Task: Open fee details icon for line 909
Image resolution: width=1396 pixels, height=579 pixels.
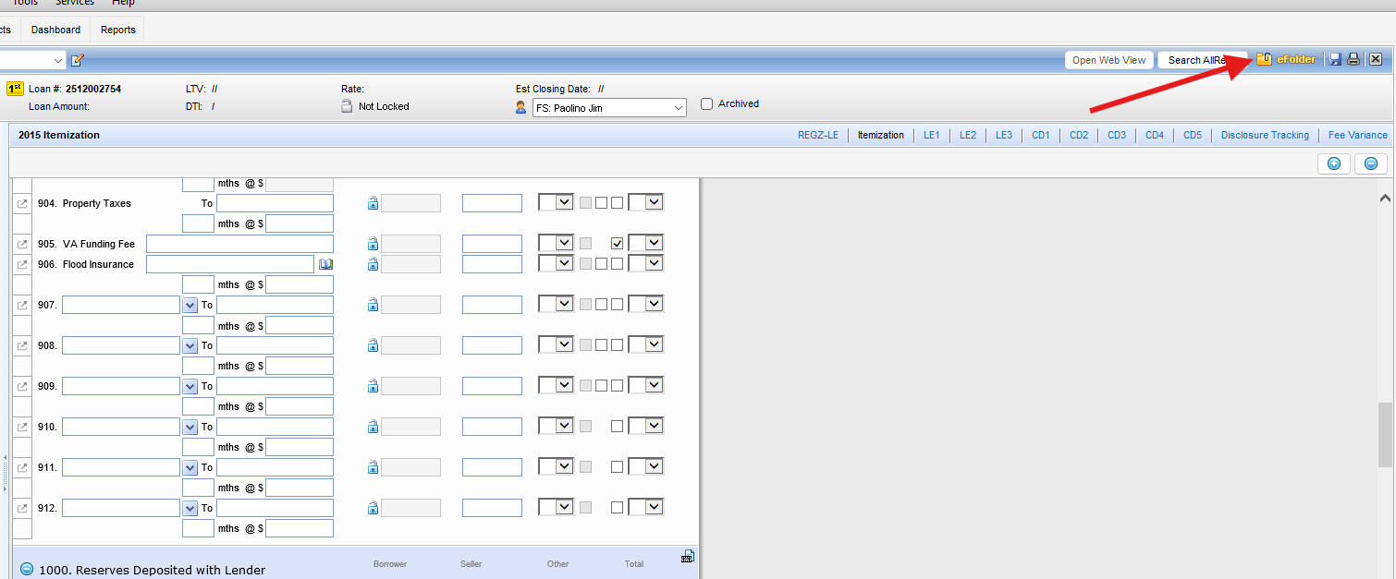Action: point(22,386)
